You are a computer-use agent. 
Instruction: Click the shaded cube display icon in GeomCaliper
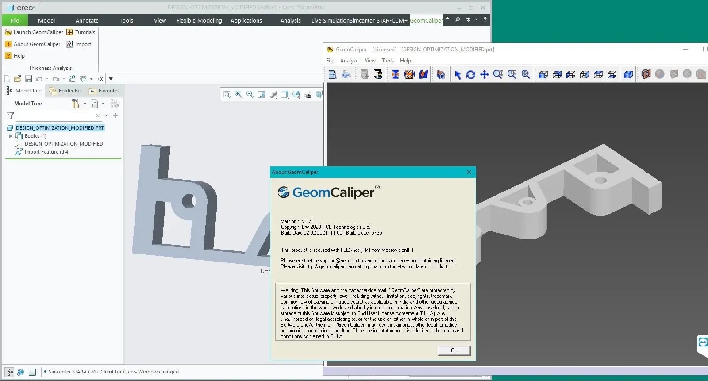[x=628, y=74]
